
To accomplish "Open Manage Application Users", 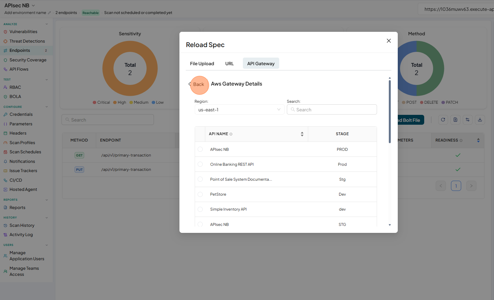I will point(27,256).
